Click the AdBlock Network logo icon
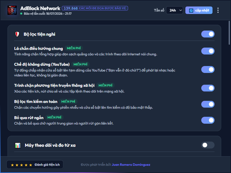231x173 pixels. tap(12, 10)
